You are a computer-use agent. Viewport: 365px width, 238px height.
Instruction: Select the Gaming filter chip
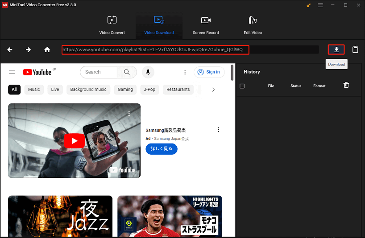click(125, 90)
